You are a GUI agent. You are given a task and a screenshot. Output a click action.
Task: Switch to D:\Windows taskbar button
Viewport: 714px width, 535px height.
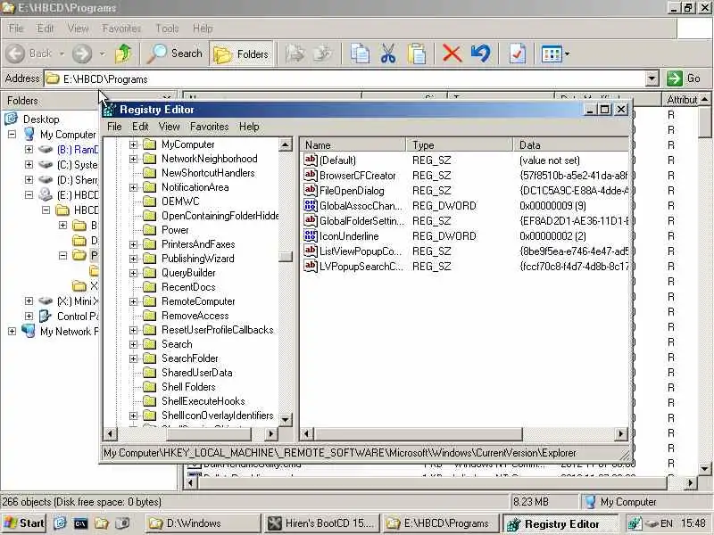[203, 523]
